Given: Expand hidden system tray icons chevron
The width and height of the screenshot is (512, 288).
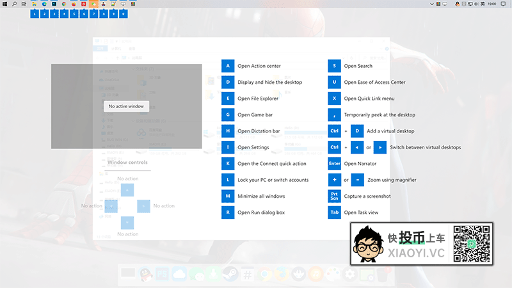Looking at the screenshot, I should pos(432,4).
